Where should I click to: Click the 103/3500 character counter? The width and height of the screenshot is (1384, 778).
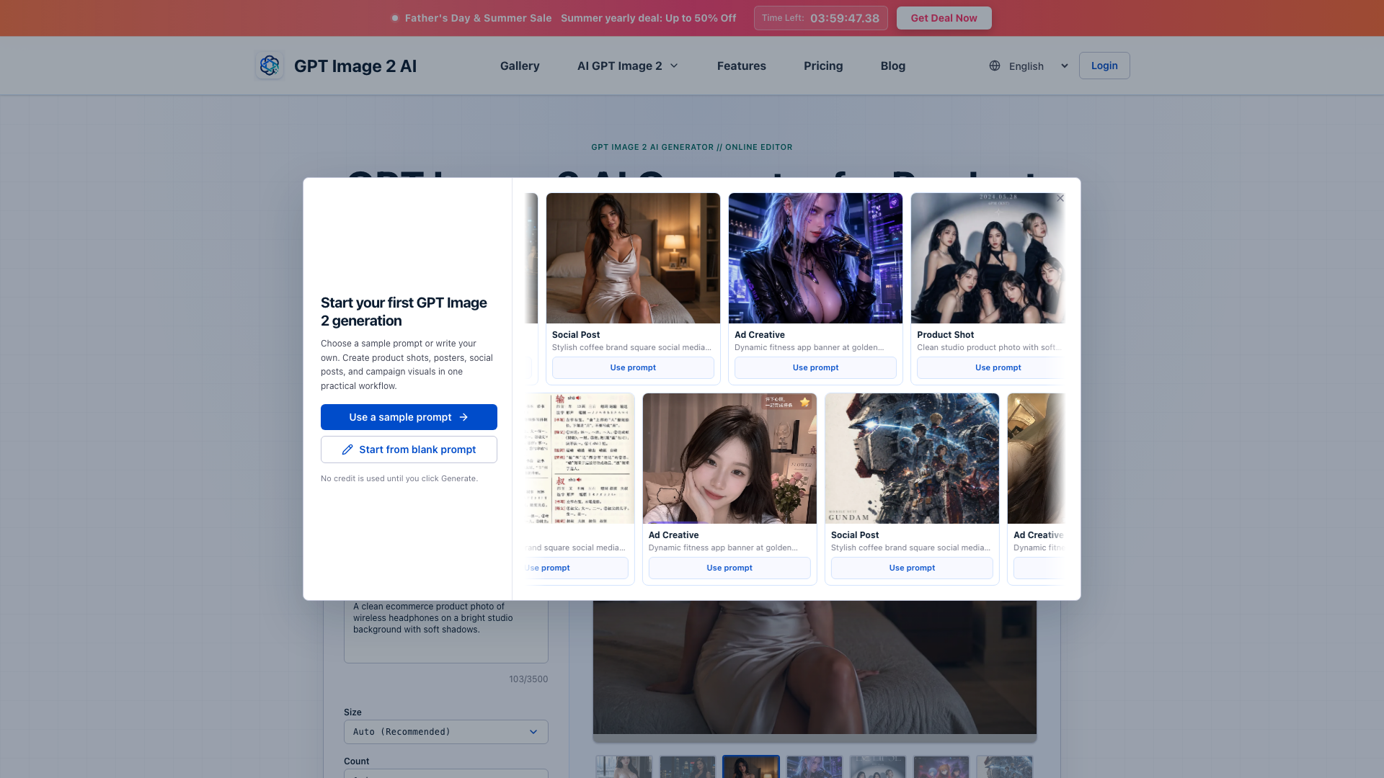tap(528, 679)
